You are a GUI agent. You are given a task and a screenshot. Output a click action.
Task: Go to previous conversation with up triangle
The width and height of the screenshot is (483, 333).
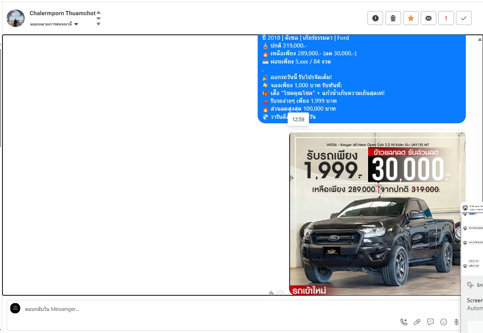click(x=99, y=13)
